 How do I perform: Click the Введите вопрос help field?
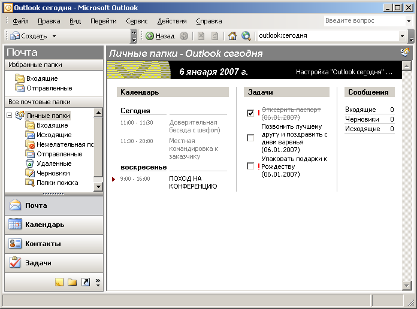click(x=365, y=21)
